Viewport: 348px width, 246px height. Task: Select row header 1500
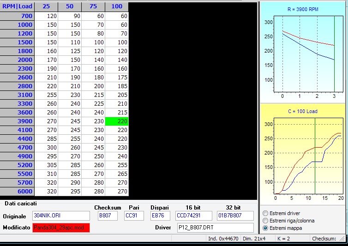[x=17, y=42]
